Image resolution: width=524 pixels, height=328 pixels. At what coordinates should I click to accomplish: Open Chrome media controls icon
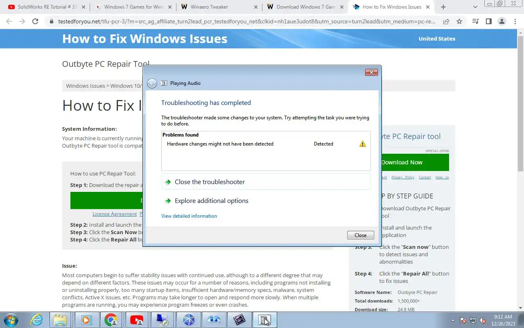pyautogui.click(x=475, y=21)
